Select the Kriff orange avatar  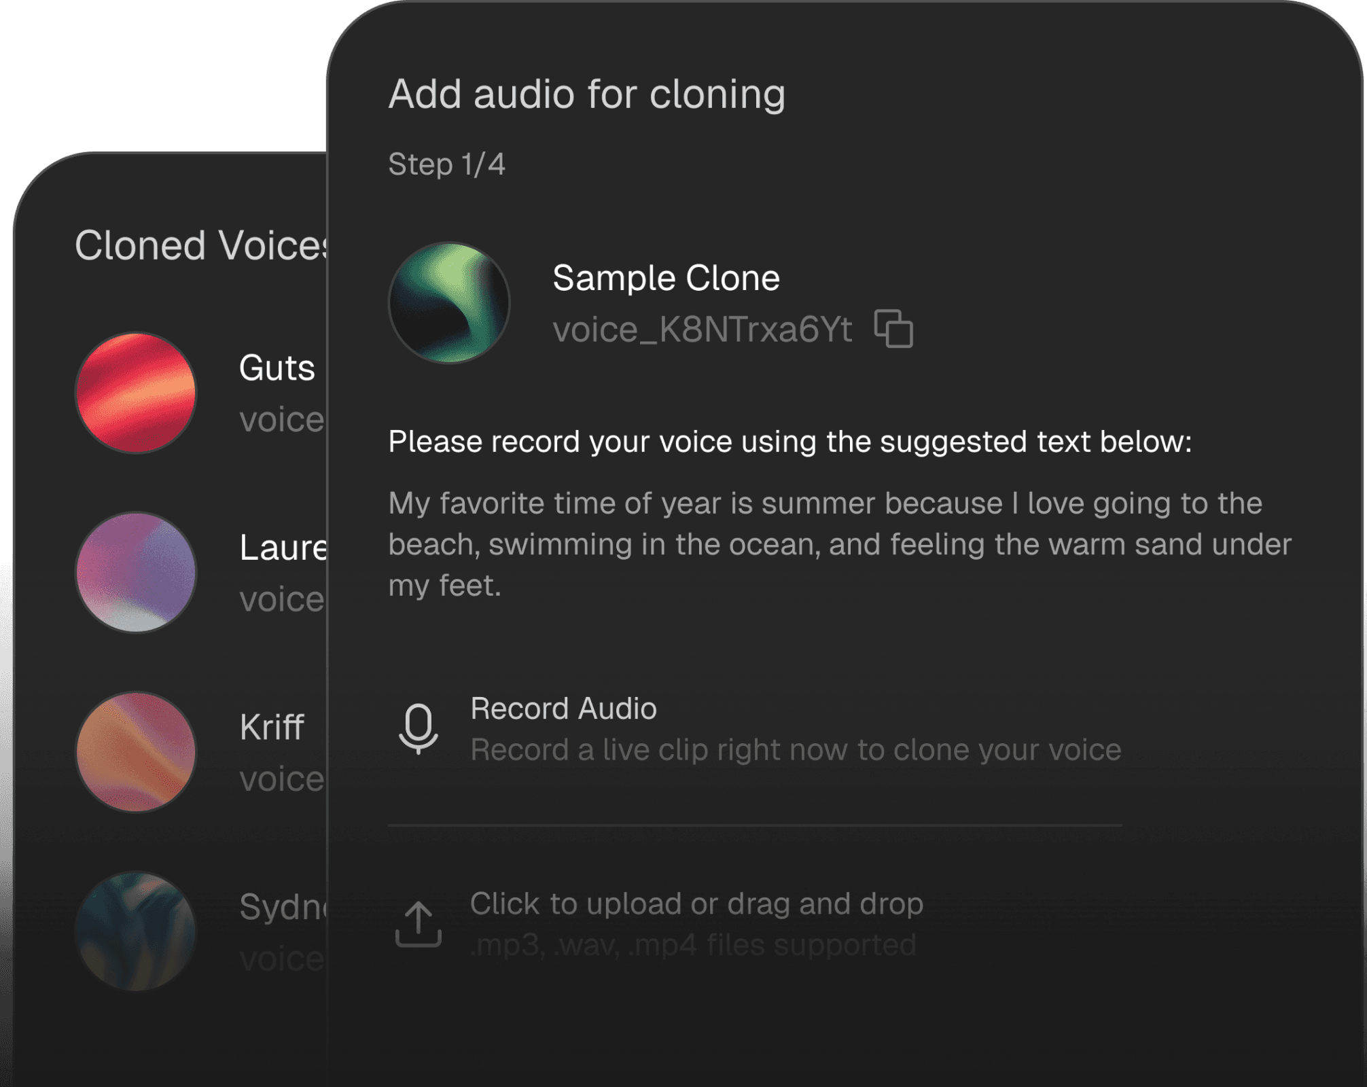[x=136, y=752]
